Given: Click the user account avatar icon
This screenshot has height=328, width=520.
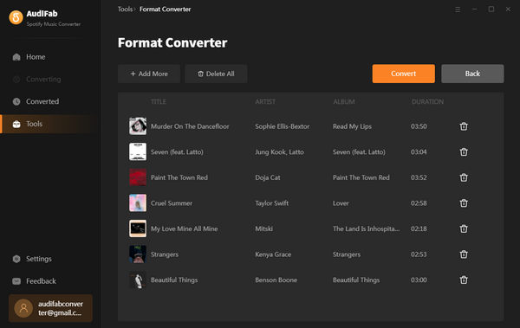Looking at the screenshot, I should tap(23, 308).
